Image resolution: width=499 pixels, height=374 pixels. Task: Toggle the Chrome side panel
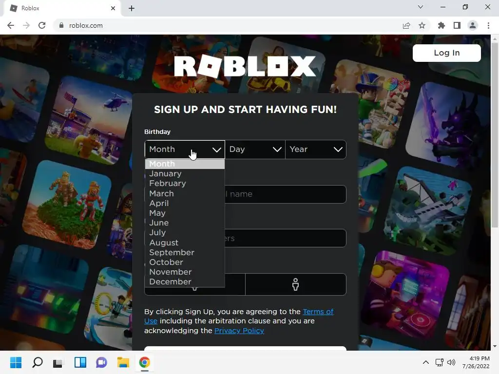pos(457,25)
